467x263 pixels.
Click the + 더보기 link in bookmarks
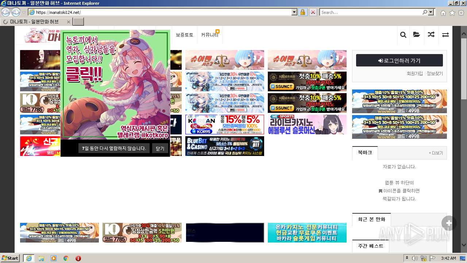[436, 153]
